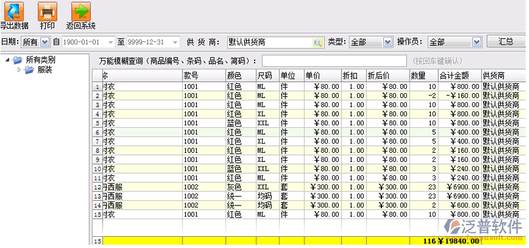Open the end date 9999-12-31 picker arrow
The width and height of the screenshot is (529, 248).
[x=175, y=43]
